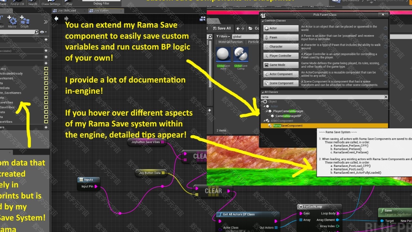This screenshot has height=232, width=412.
Task: Open help icon for Scene Component class
Action: tap(386, 83)
